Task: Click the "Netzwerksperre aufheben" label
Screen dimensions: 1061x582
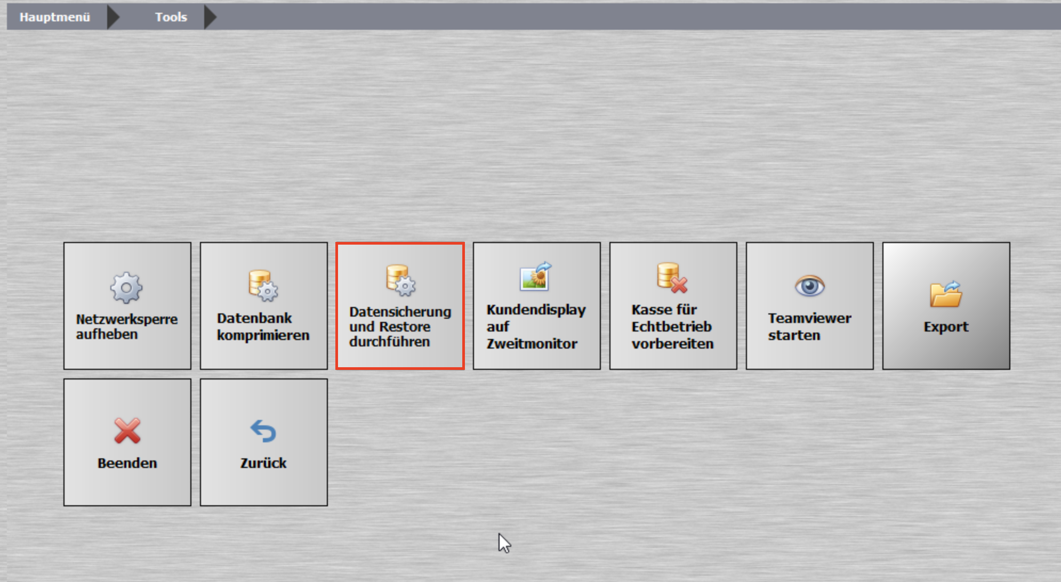Action: click(x=127, y=327)
